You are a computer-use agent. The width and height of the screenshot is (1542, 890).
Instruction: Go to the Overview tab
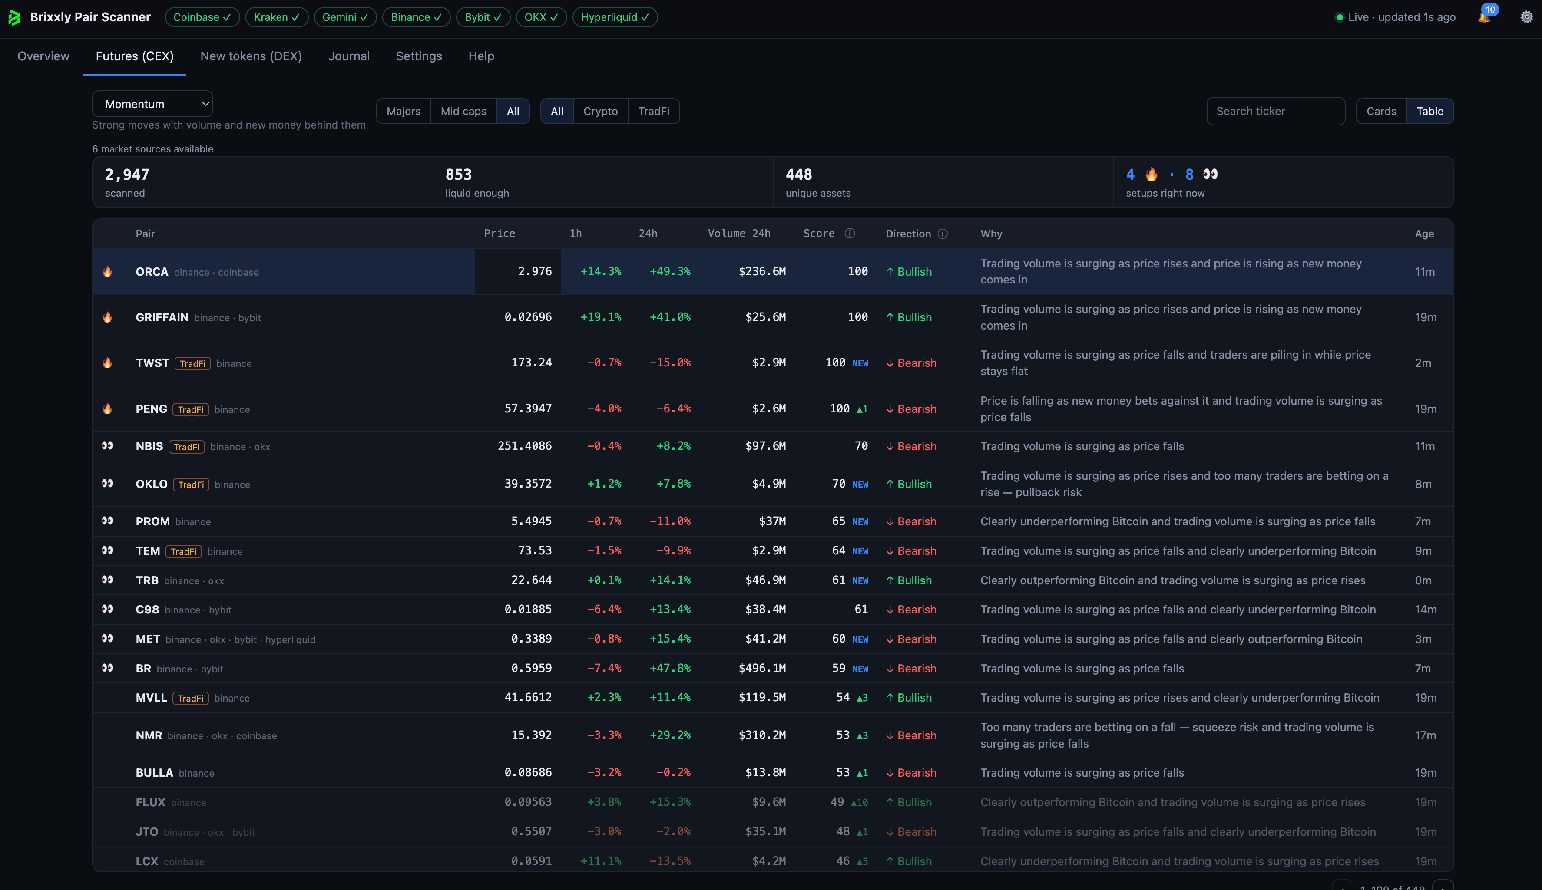click(43, 56)
